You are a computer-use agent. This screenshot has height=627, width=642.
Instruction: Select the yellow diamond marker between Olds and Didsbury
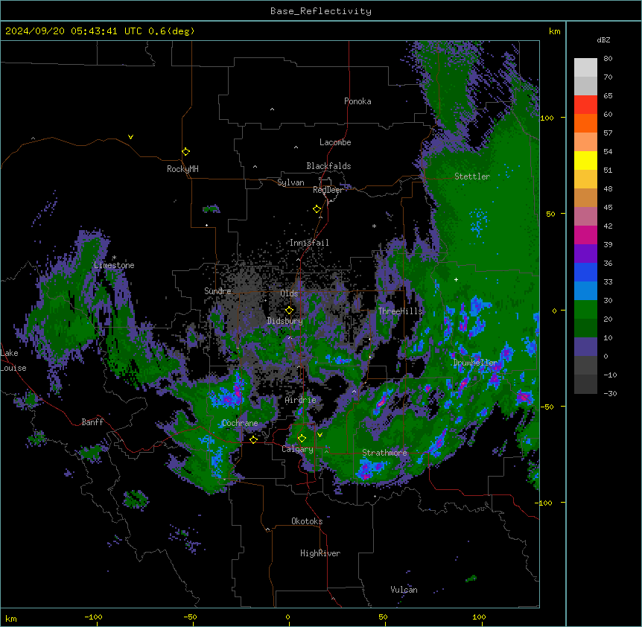290,311
